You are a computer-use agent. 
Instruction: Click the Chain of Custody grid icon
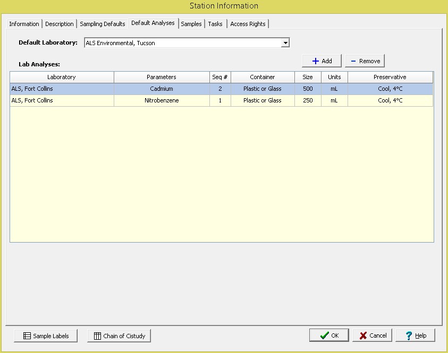click(97, 336)
